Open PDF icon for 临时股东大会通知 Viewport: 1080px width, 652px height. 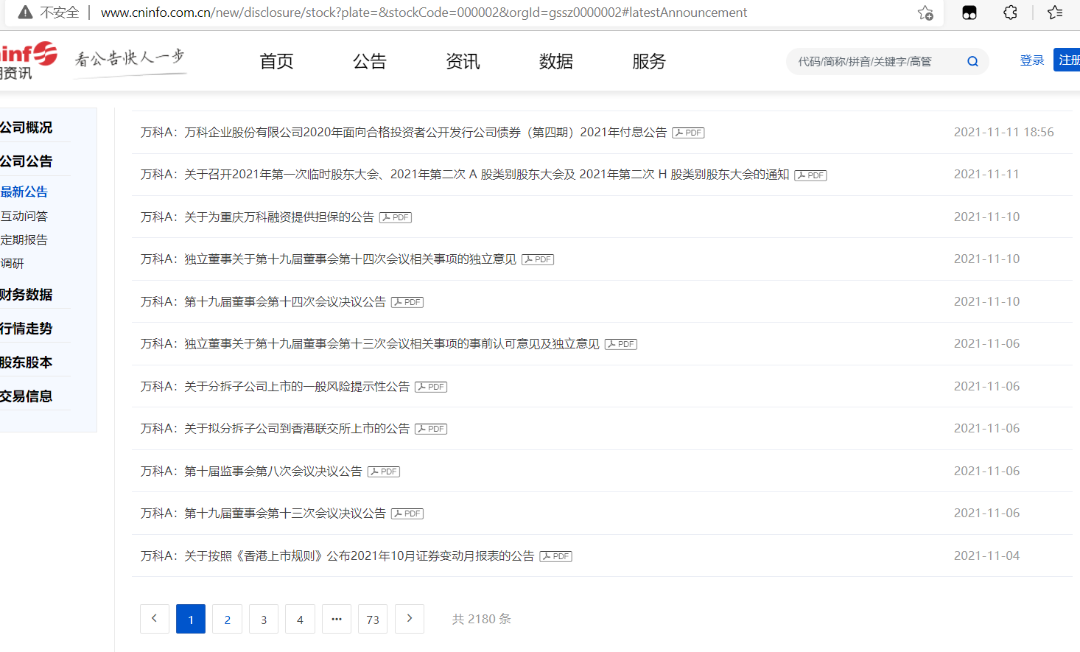[x=810, y=175]
